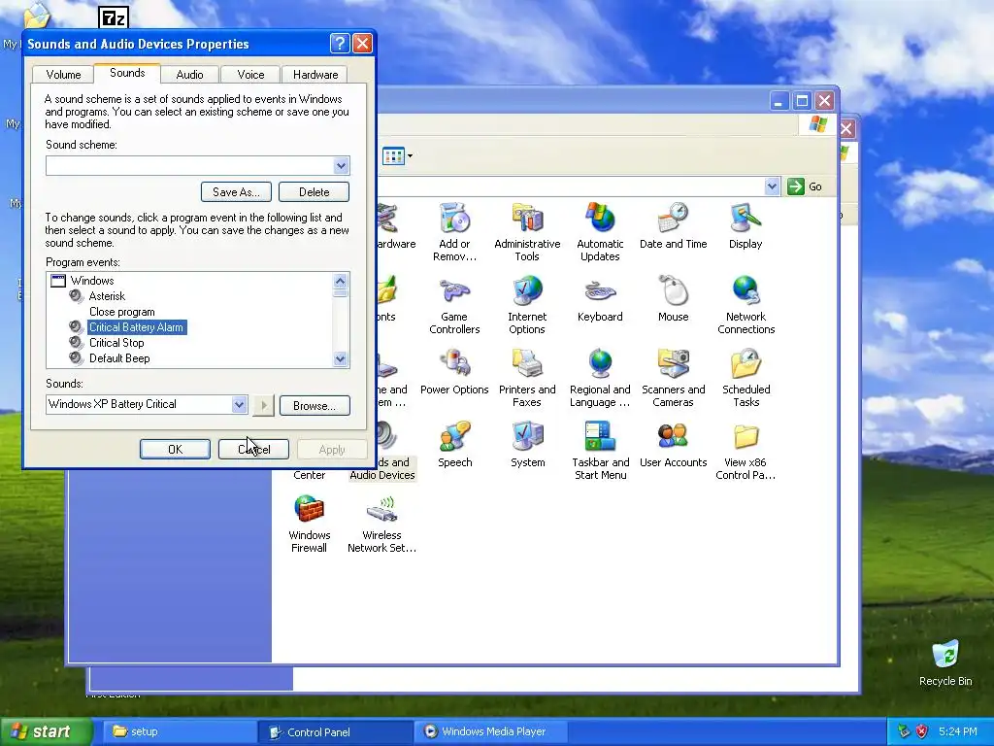Open System properties icon
This screenshot has height=746, width=994.
pyautogui.click(x=527, y=445)
